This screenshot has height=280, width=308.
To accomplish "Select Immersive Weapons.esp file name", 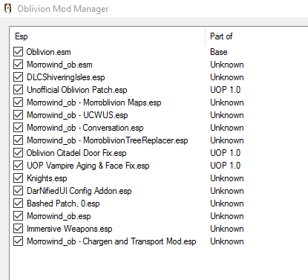I will point(70,229).
